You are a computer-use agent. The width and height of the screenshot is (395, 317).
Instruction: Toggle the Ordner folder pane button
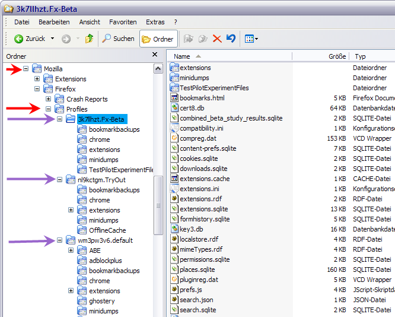coord(158,39)
